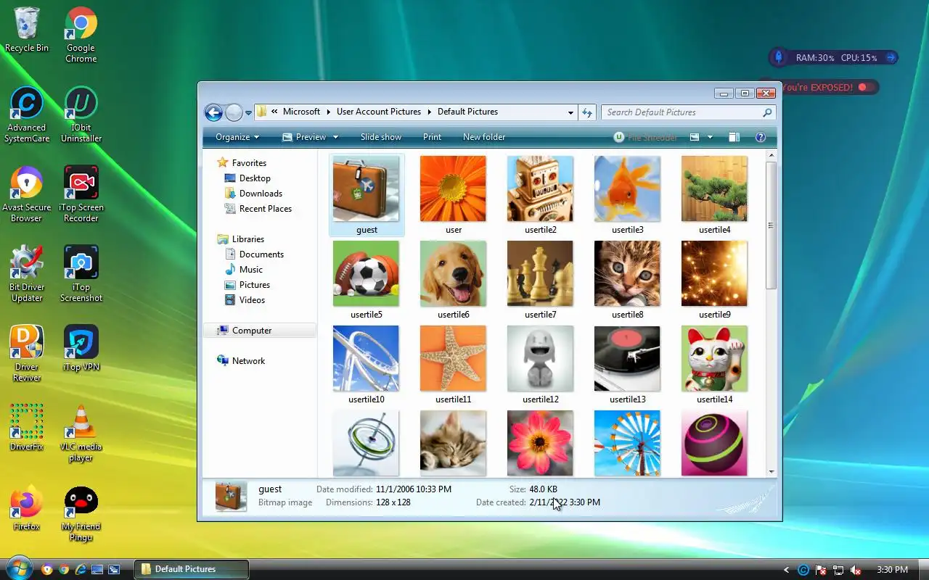This screenshot has height=580, width=929.
Task: Expand the User Account Pictures breadcrumb arrow
Action: pos(429,112)
